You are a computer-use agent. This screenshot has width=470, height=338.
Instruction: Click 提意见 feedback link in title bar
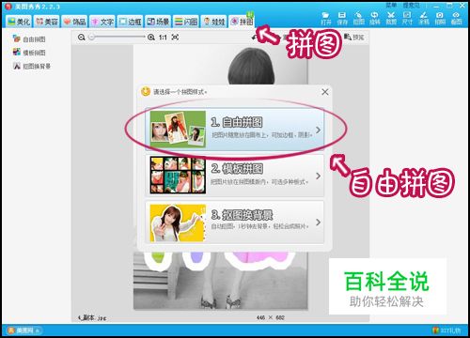411,5
